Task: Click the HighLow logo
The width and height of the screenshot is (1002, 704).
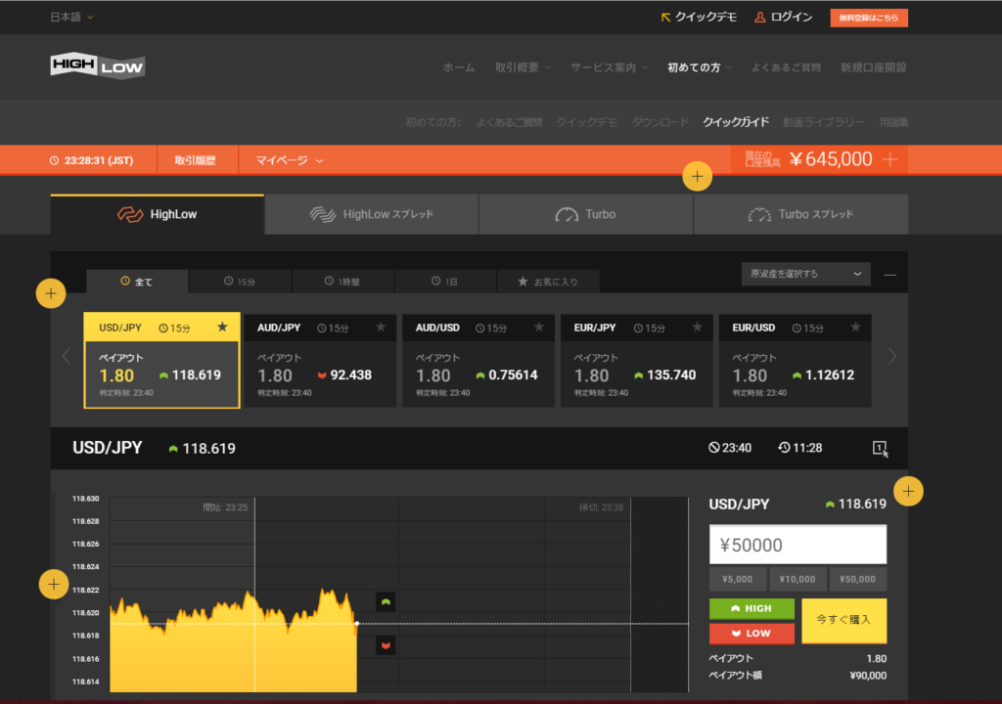Action: click(x=98, y=66)
